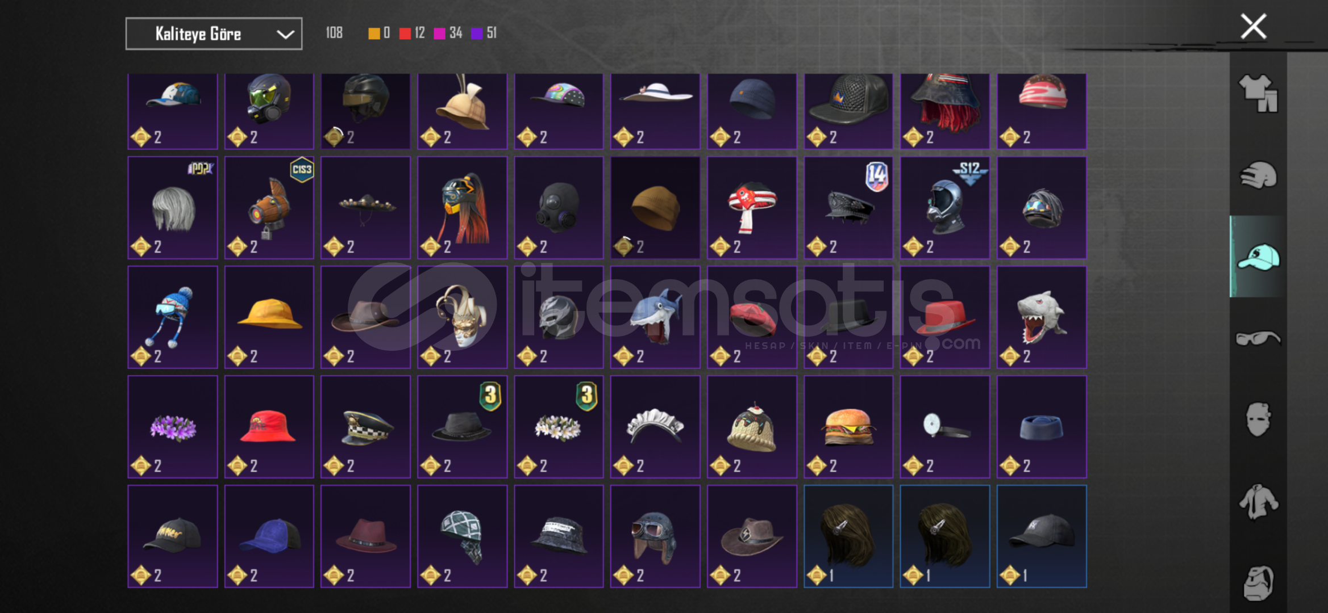Select the blue shark head item
1328x613 pixels.
tap(655, 317)
